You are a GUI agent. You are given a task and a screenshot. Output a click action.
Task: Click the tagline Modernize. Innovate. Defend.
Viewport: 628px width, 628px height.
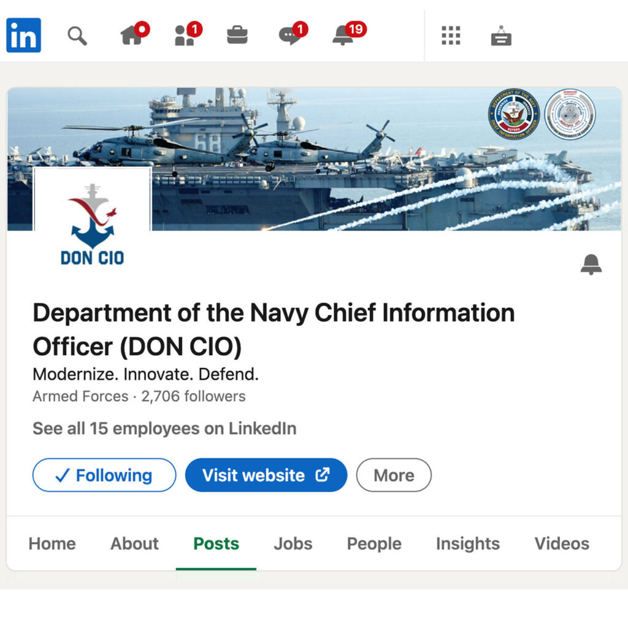(146, 374)
